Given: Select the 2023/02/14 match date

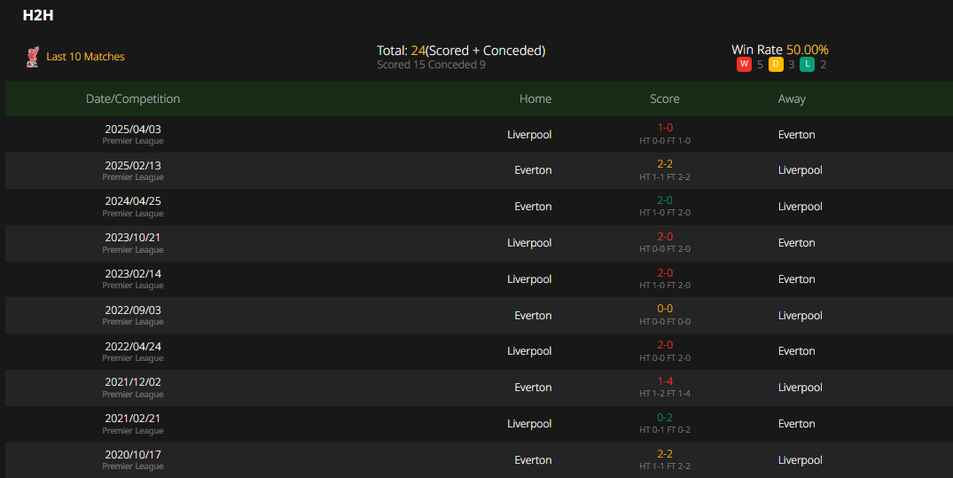Looking at the screenshot, I should coord(133,274).
